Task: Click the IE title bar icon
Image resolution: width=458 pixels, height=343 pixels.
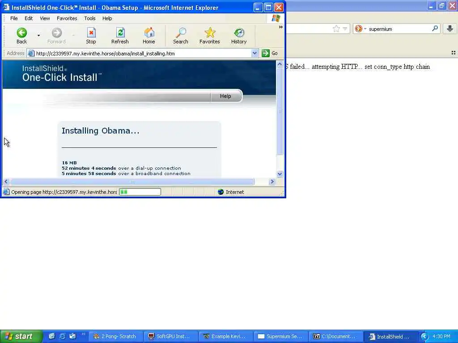Action: [x=6, y=7]
